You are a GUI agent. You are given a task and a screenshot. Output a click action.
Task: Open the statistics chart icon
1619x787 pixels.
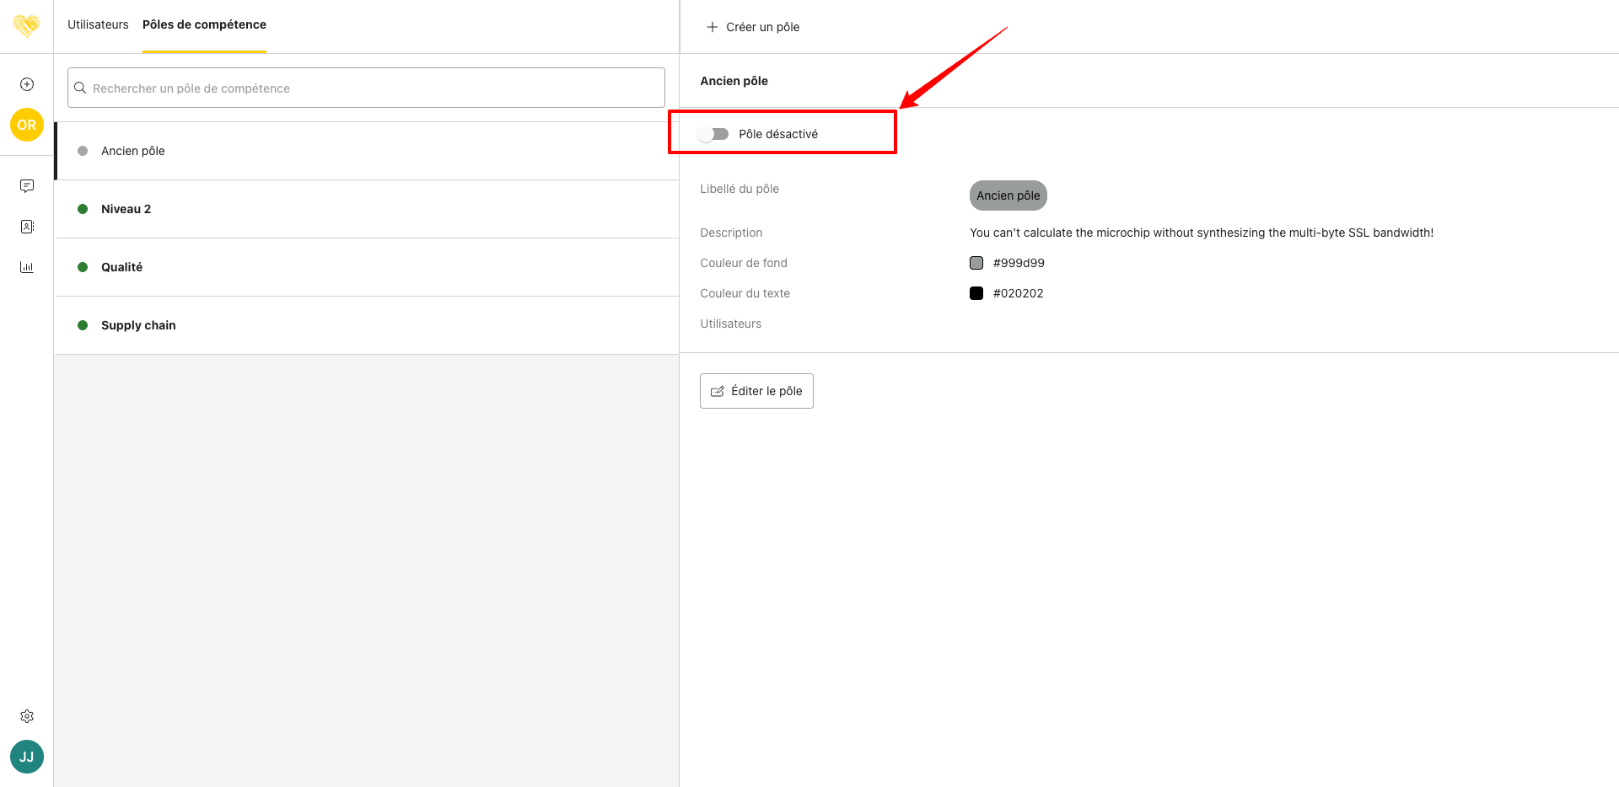tap(27, 267)
